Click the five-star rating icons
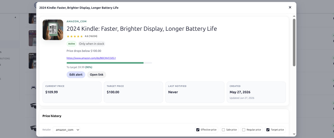The image size is (334, 138). [75, 36]
